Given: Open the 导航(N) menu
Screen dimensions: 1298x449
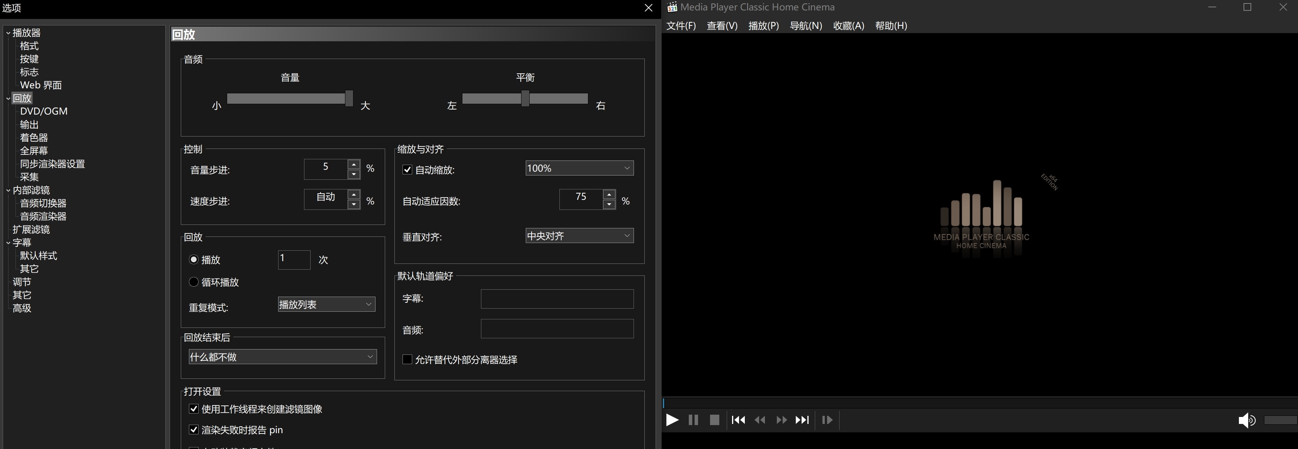Looking at the screenshot, I should 806,26.
